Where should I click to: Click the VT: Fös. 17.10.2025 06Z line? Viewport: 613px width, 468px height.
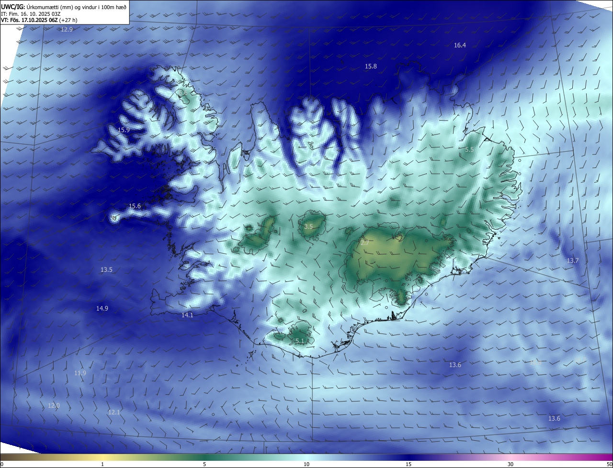[39, 20]
